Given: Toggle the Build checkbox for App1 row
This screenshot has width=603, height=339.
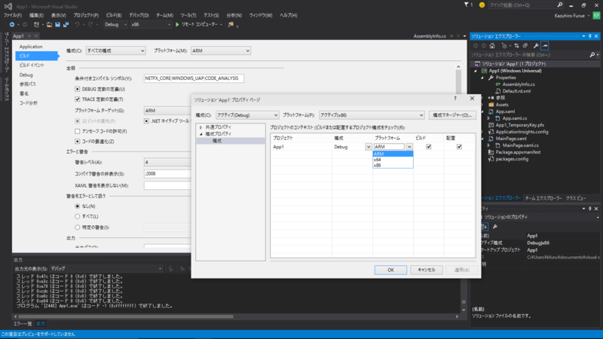Looking at the screenshot, I should pyautogui.click(x=429, y=147).
